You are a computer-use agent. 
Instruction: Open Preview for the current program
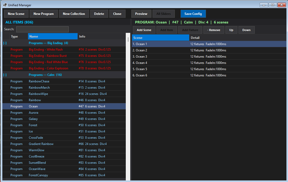coord(141,14)
